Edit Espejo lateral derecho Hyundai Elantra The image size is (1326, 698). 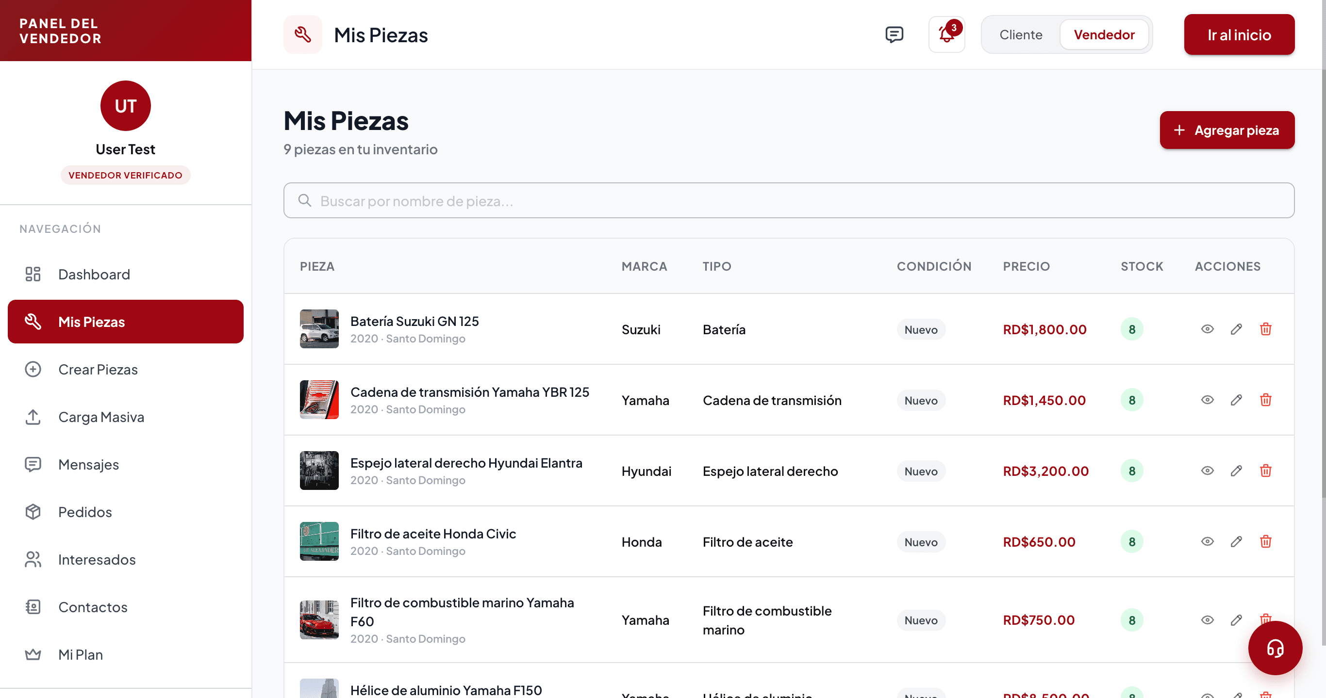1236,471
